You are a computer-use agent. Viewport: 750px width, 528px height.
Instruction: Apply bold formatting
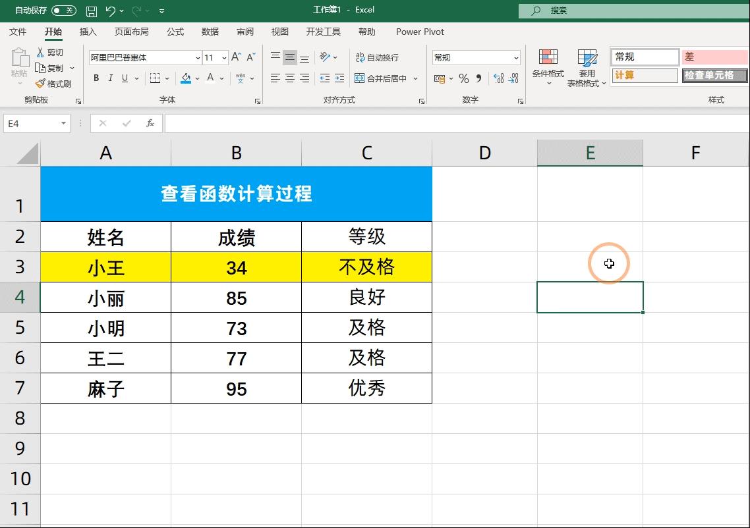click(96, 78)
